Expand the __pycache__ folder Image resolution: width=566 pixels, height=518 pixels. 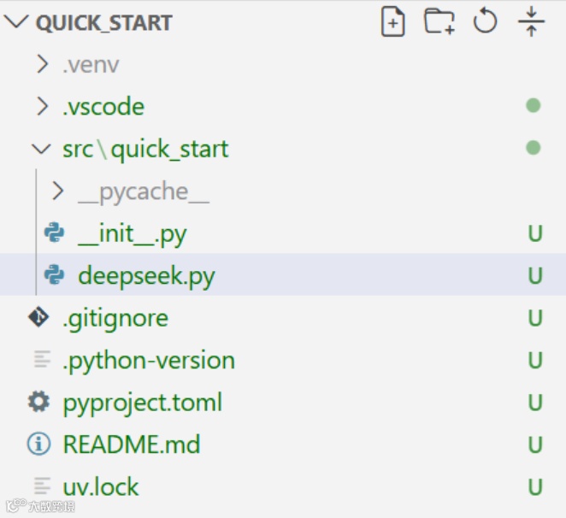[58, 191]
